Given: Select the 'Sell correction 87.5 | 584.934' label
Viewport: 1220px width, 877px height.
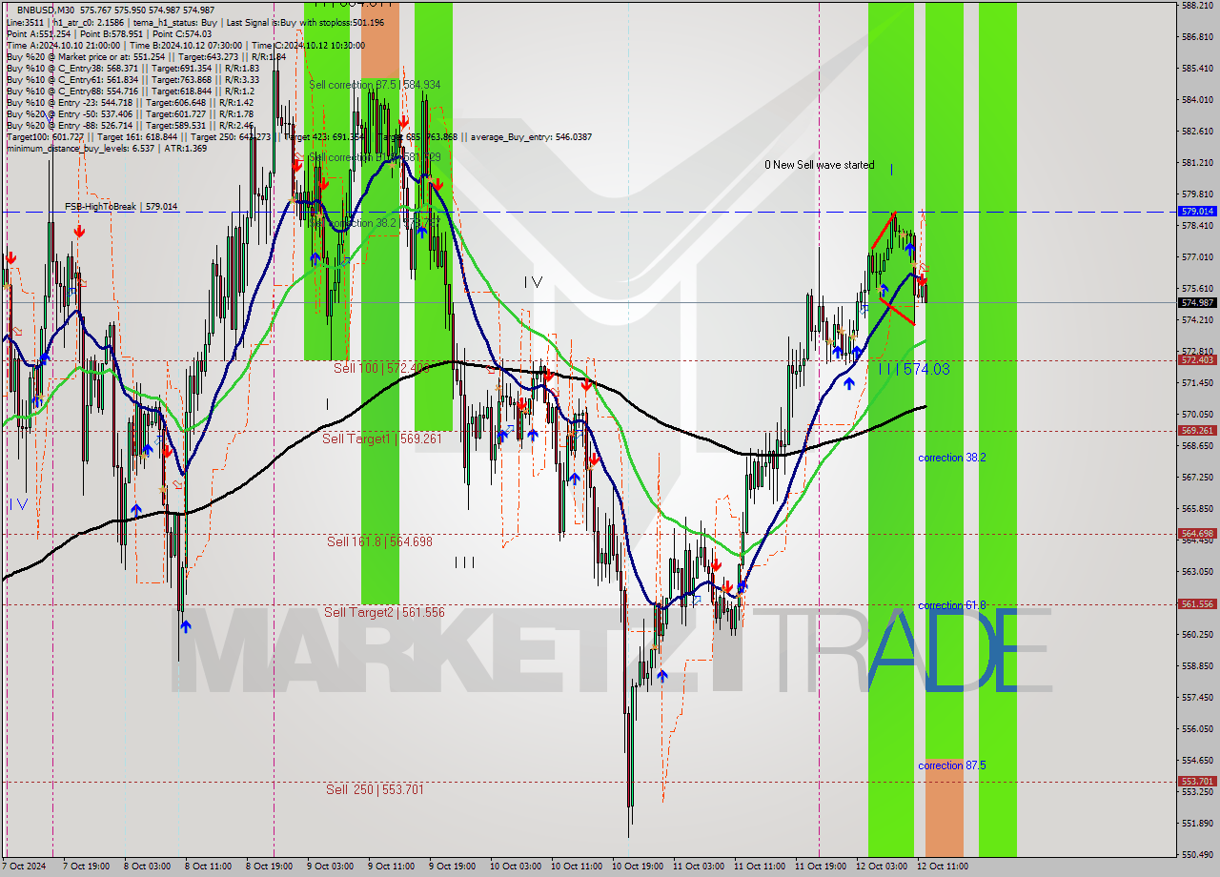Looking at the screenshot, I should [x=375, y=85].
